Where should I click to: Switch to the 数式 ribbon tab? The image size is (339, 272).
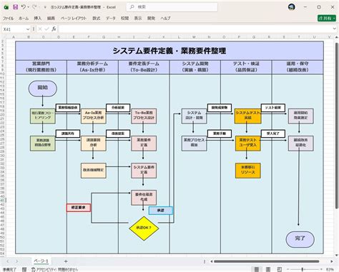(97, 19)
